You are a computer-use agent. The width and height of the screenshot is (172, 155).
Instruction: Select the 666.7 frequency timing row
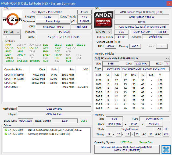132,109
